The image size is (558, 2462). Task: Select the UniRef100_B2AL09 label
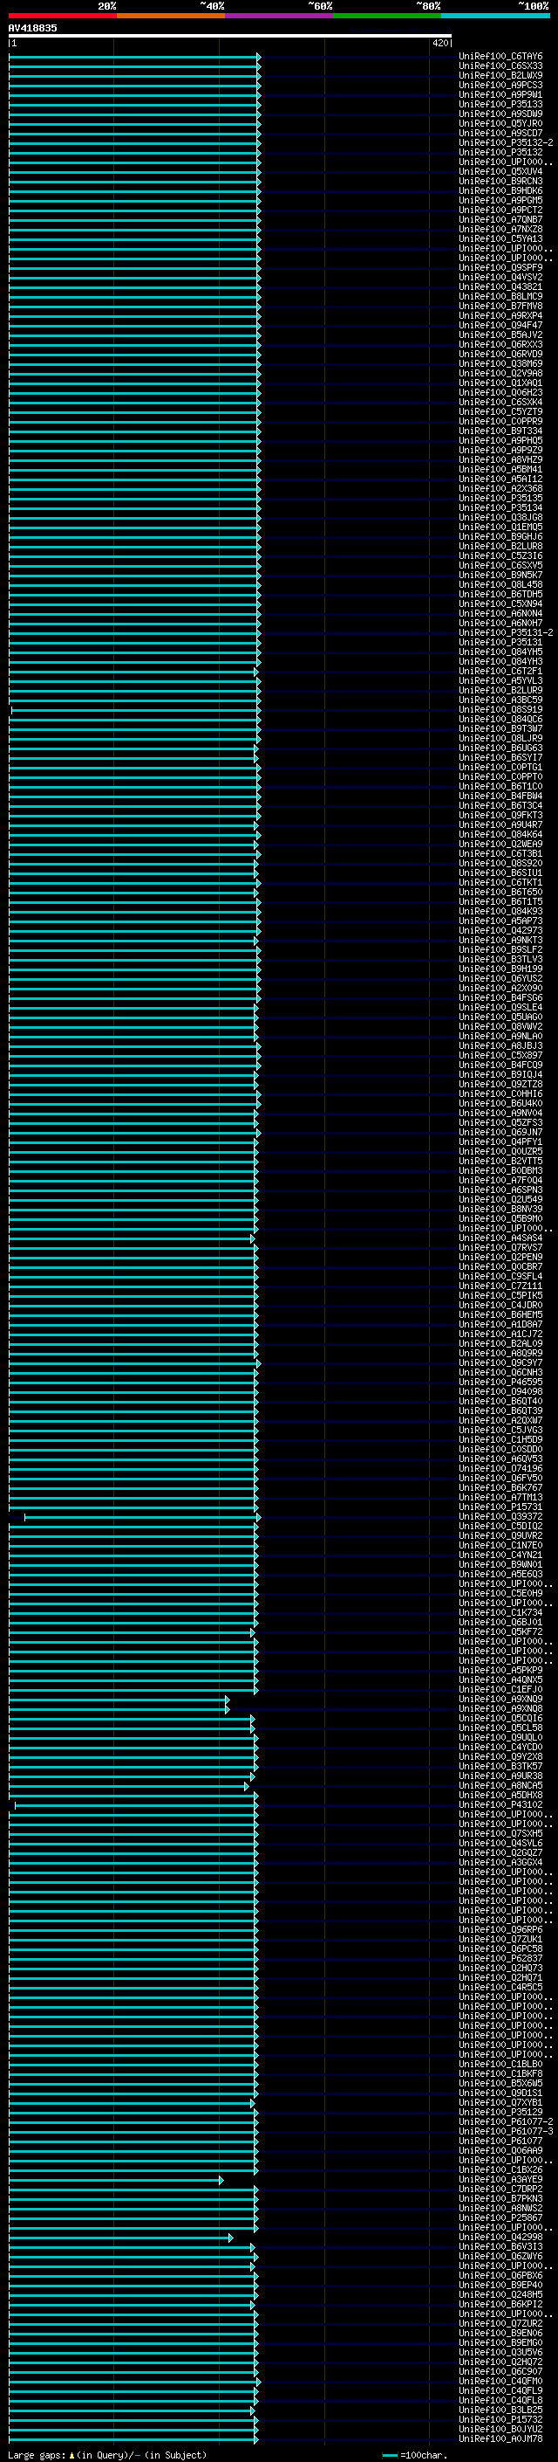[500, 1344]
